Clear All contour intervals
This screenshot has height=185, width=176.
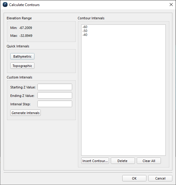[x=149, y=161]
